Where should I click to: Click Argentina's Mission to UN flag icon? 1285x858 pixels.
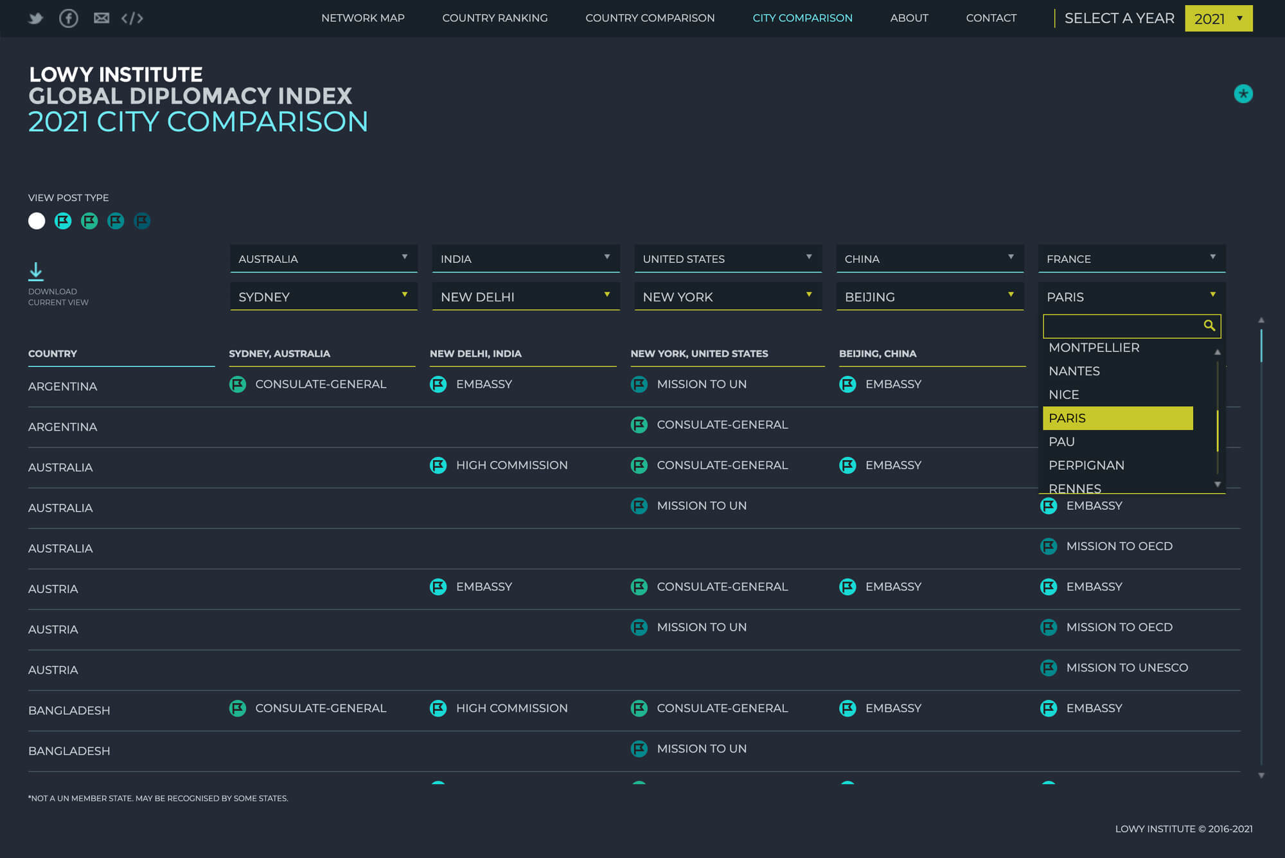tap(639, 384)
